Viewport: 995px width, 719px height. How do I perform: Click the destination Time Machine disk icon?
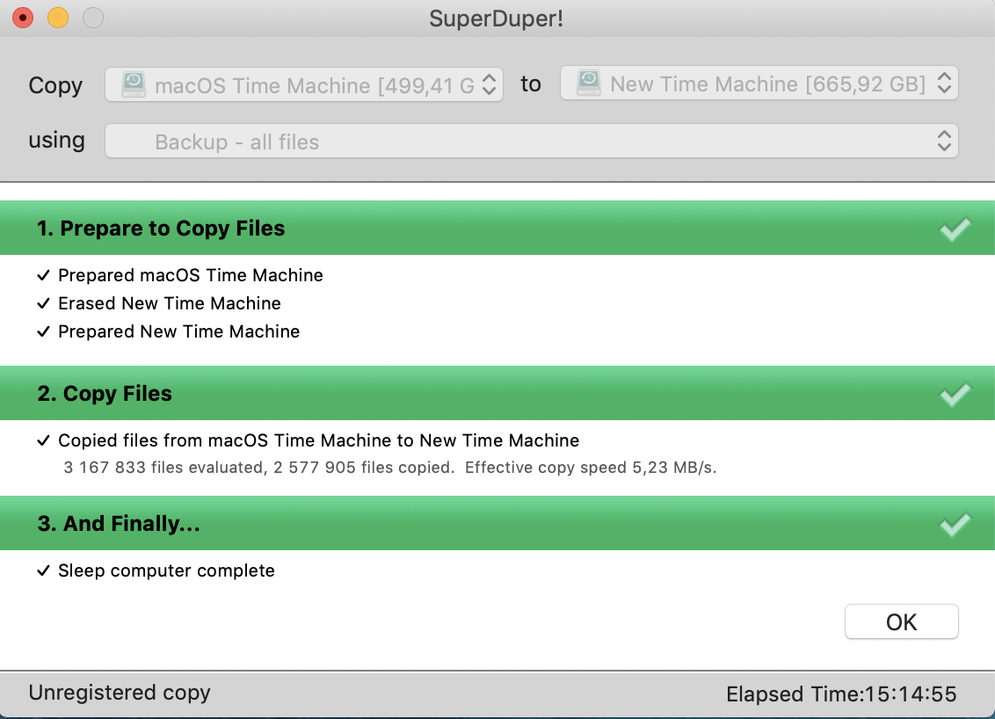(x=589, y=84)
